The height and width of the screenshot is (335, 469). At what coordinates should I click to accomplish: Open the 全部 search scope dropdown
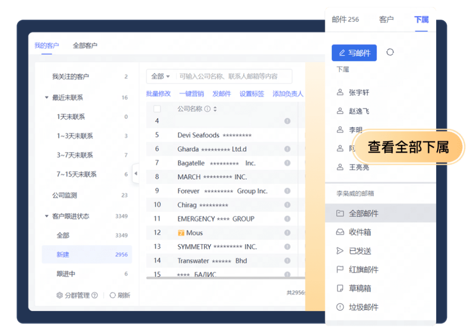pos(161,76)
